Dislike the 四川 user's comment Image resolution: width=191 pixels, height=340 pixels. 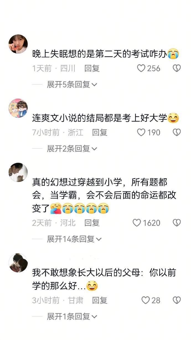(x=177, y=68)
